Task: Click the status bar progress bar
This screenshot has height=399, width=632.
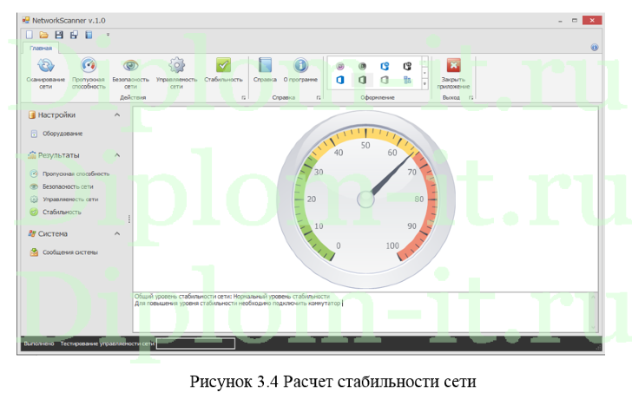Action: pyautogui.click(x=196, y=343)
